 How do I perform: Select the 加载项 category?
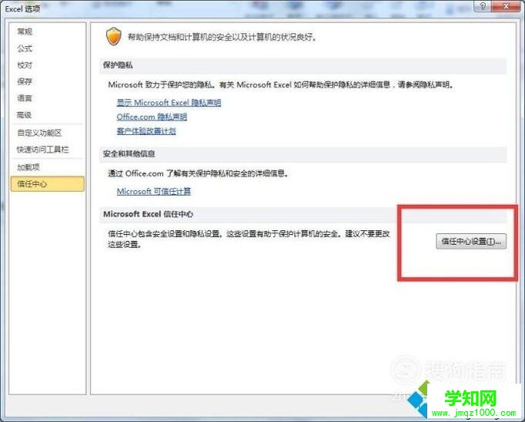click(x=28, y=167)
